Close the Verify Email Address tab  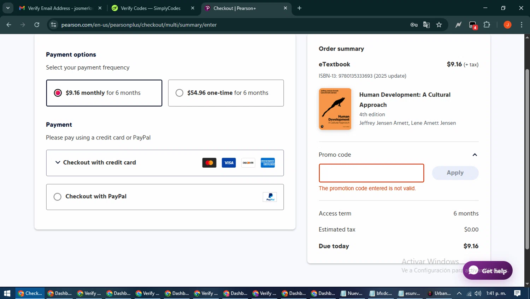[x=100, y=8]
